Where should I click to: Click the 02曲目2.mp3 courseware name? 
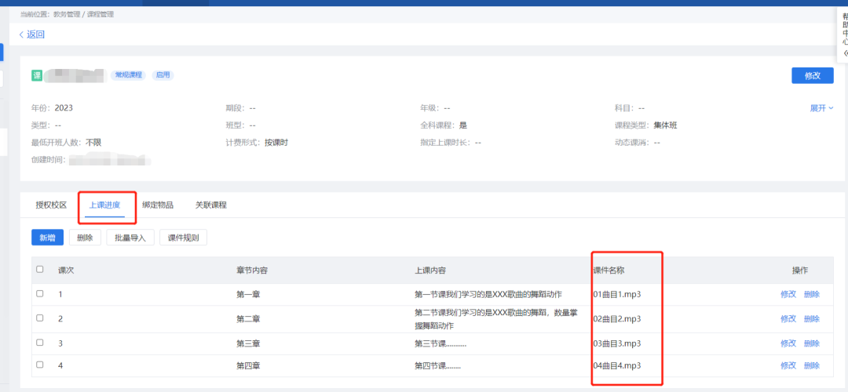[x=617, y=319]
